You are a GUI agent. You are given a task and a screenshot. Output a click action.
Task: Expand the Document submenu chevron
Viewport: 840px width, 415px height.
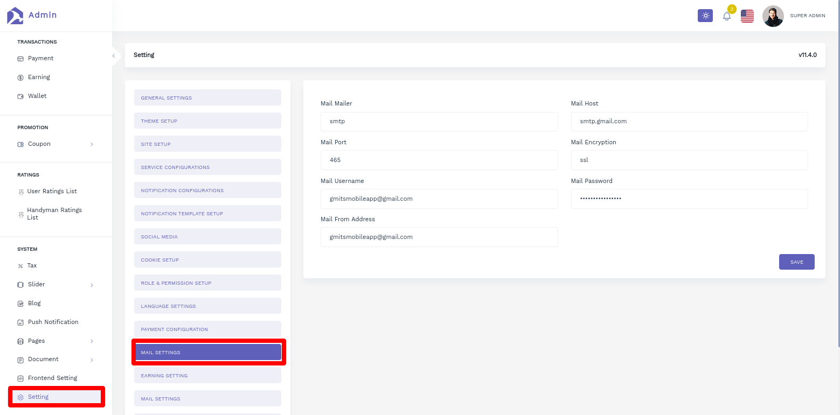[92, 360]
